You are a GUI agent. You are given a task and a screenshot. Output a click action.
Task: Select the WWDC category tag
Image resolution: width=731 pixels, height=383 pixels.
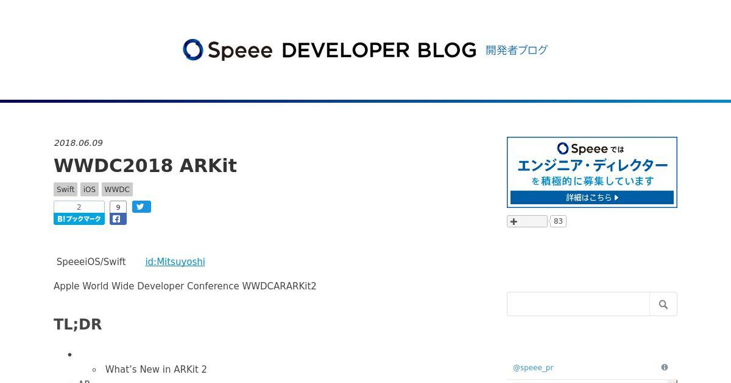pos(117,189)
